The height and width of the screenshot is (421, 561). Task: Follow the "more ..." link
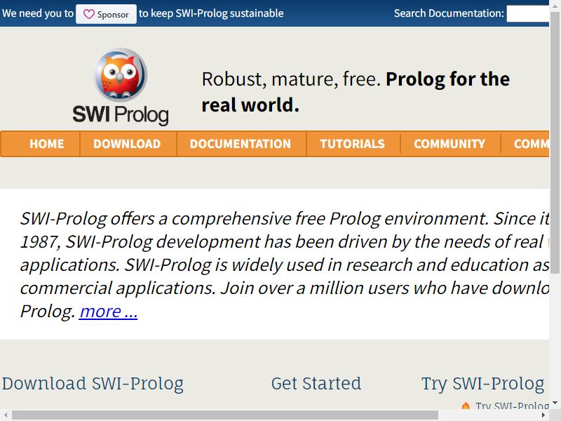click(108, 312)
